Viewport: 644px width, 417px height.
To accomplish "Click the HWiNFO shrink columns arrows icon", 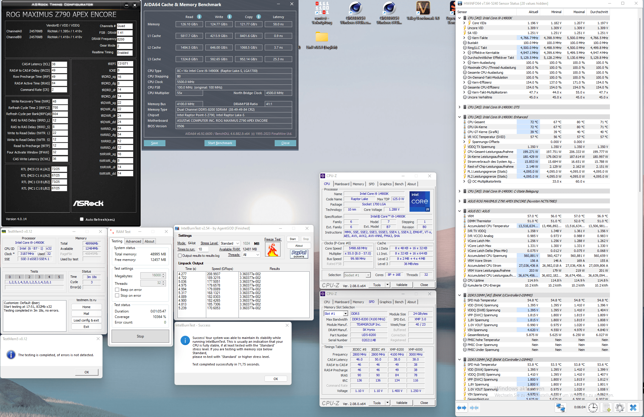I will tap(474, 408).
